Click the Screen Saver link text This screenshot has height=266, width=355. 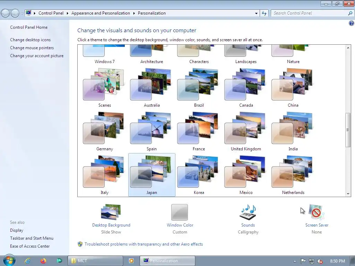[317, 225]
